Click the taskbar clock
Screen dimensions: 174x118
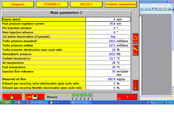(x=170, y=103)
